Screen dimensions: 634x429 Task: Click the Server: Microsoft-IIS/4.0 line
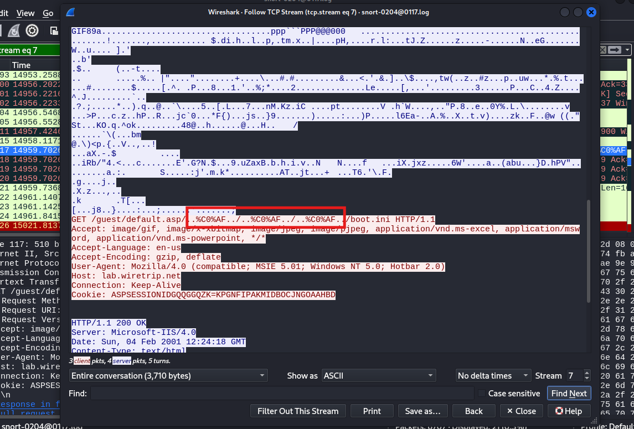tap(134, 332)
